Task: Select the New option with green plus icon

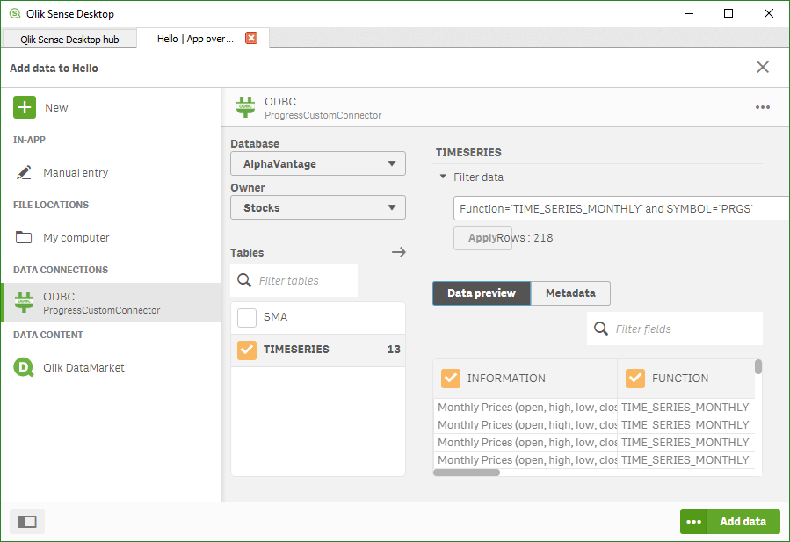Action: (24, 107)
